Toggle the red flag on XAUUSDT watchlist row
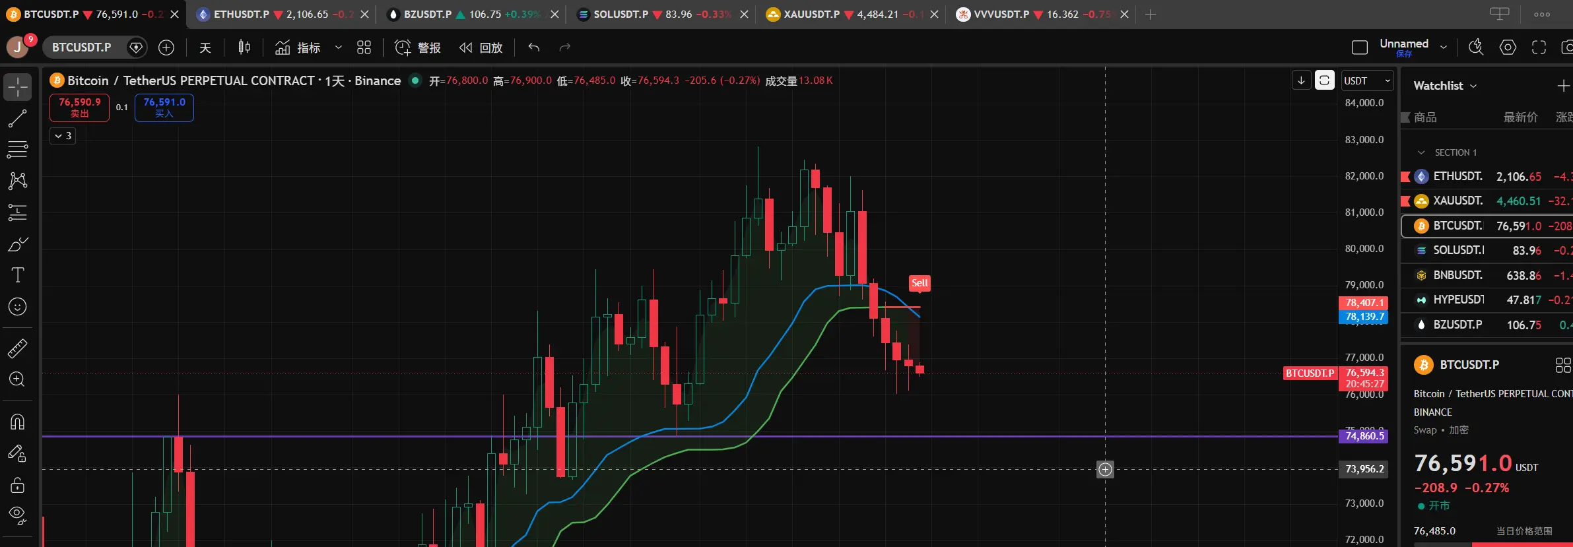The height and width of the screenshot is (547, 1573). [1405, 201]
